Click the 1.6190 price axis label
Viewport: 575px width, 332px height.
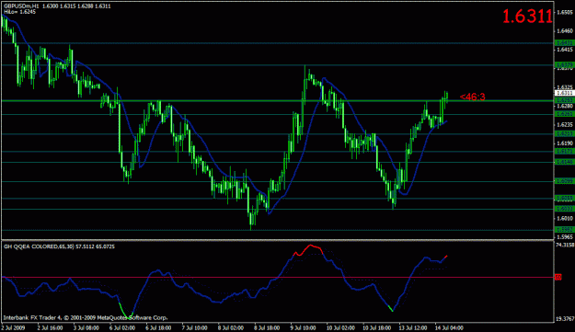pyautogui.click(x=565, y=143)
